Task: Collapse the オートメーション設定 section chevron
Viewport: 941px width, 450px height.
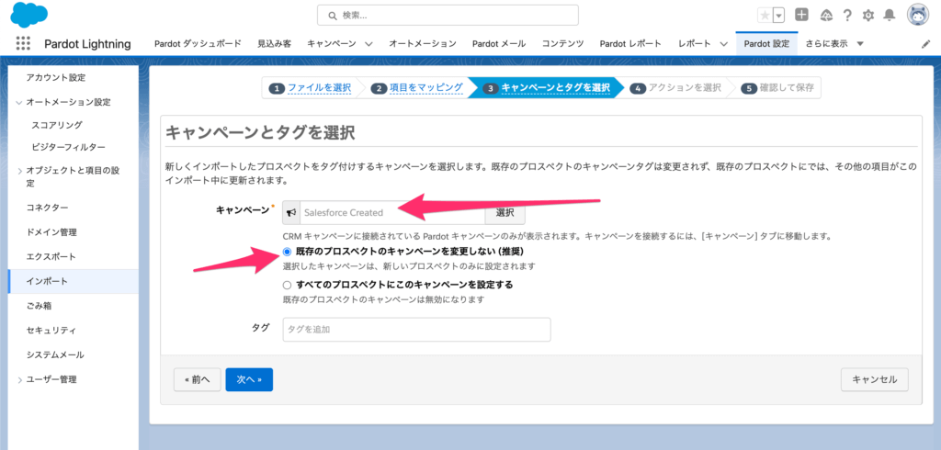Action: click(x=20, y=103)
